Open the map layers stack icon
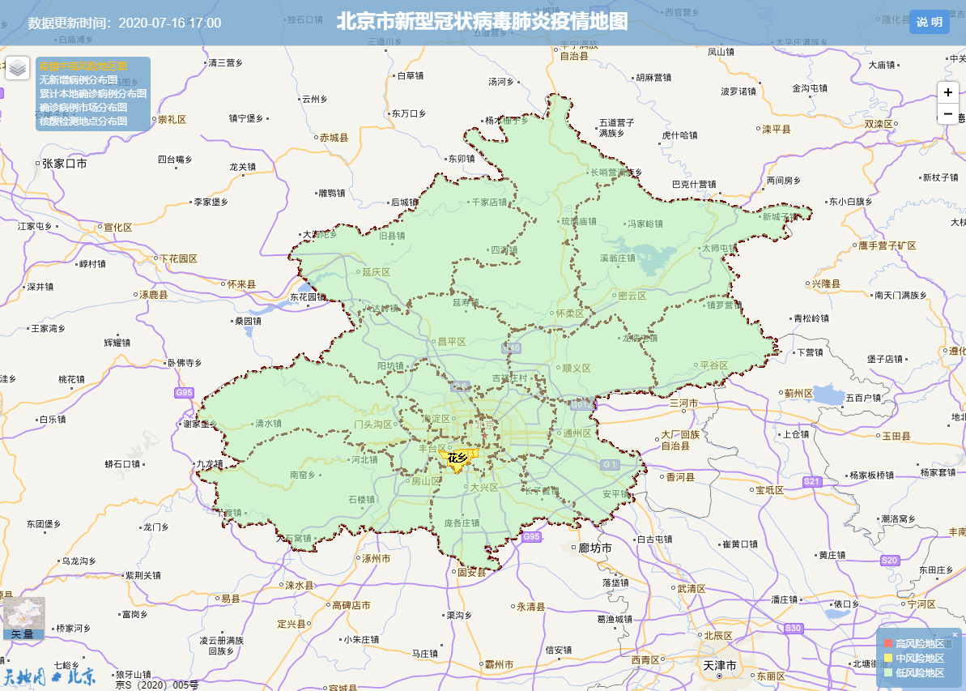This screenshot has height=691, width=966. click(17, 68)
